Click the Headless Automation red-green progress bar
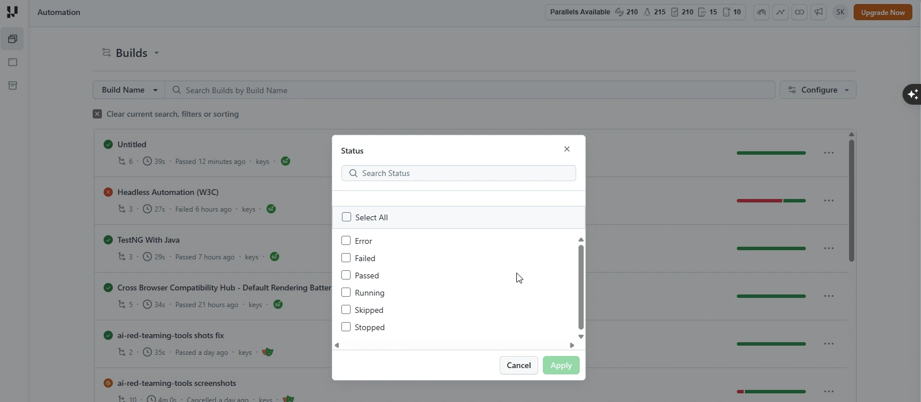Screen dimensions: 921x402 (x=771, y=201)
